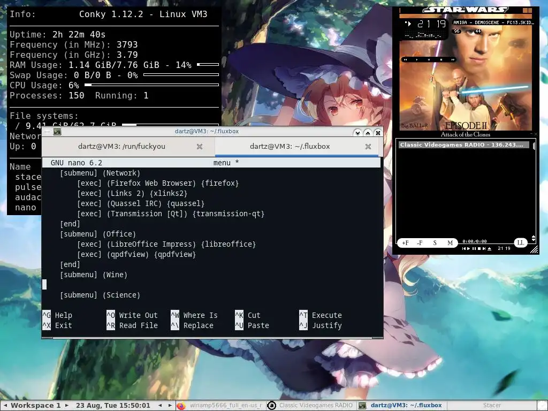Viewport: 548px width, 411px height.
Task: Click the Firefox Web Browser exec line
Action: click(x=158, y=183)
